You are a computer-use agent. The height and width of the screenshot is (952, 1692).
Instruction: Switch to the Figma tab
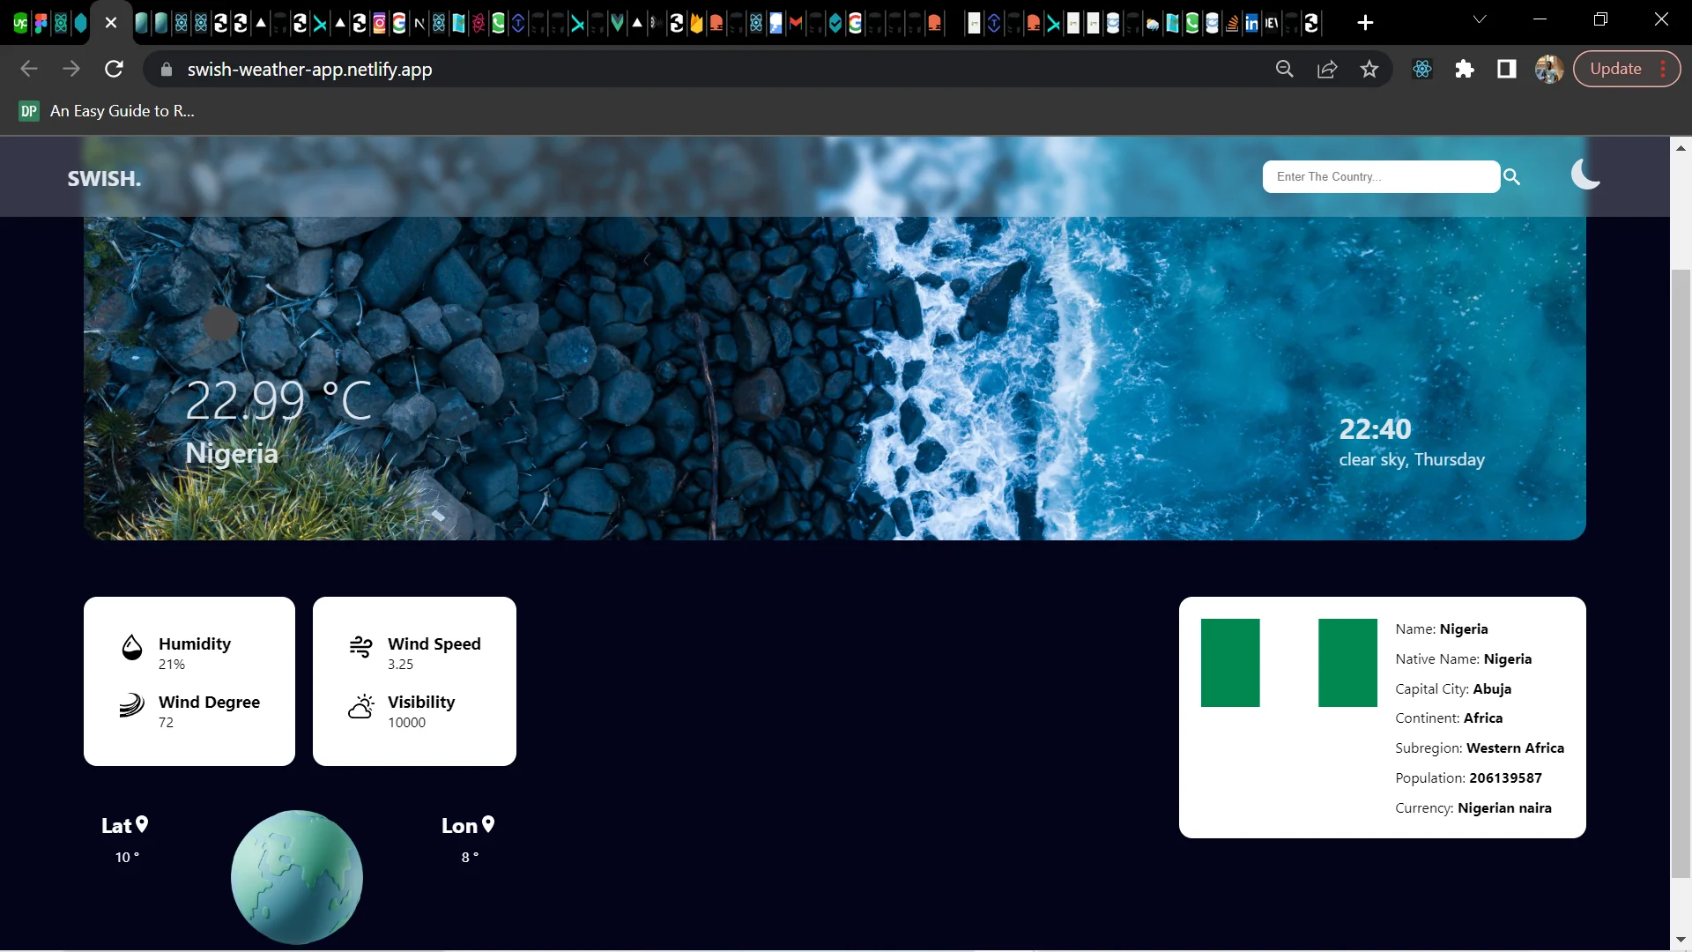[x=41, y=23]
